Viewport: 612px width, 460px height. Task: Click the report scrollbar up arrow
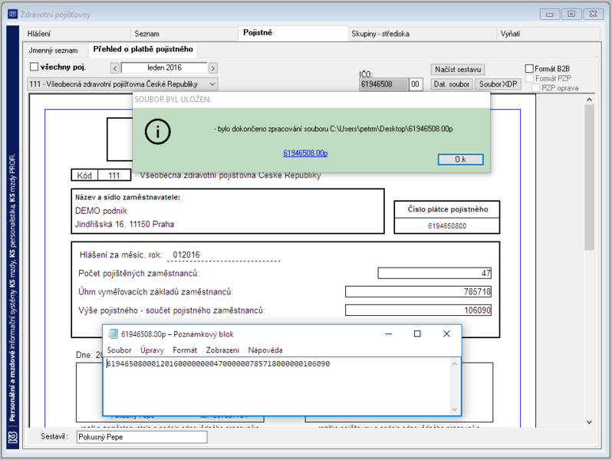(x=589, y=100)
